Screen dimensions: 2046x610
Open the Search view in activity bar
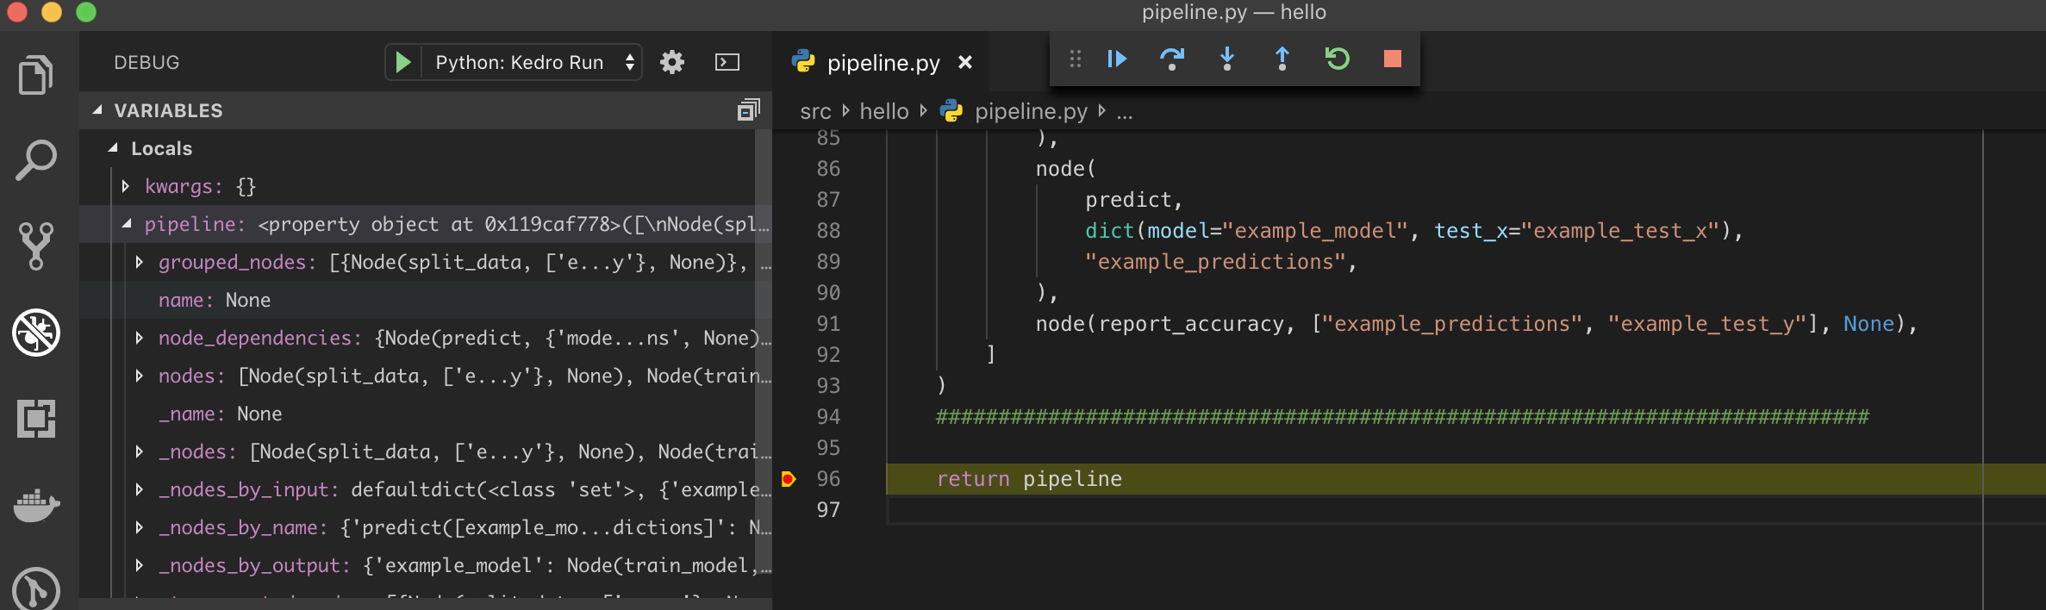(35, 161)
